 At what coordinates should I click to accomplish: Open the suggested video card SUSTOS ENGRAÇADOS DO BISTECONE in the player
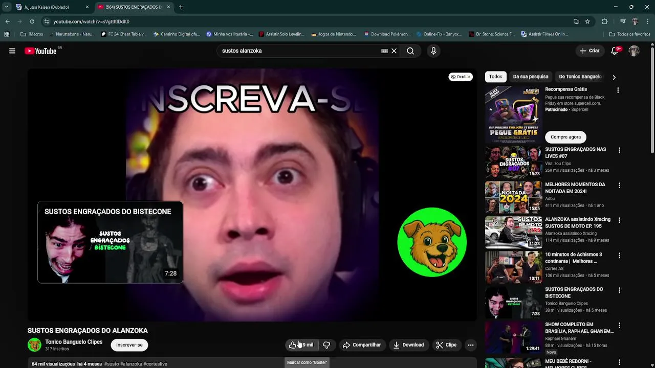click(110, 242)
